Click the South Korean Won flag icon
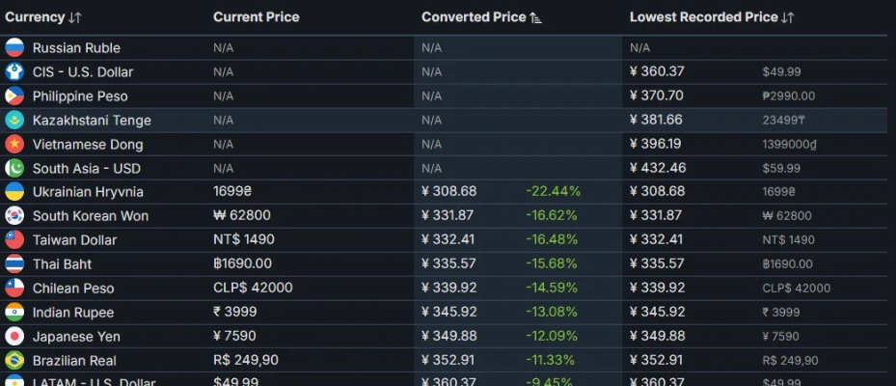 click(14, 216)
